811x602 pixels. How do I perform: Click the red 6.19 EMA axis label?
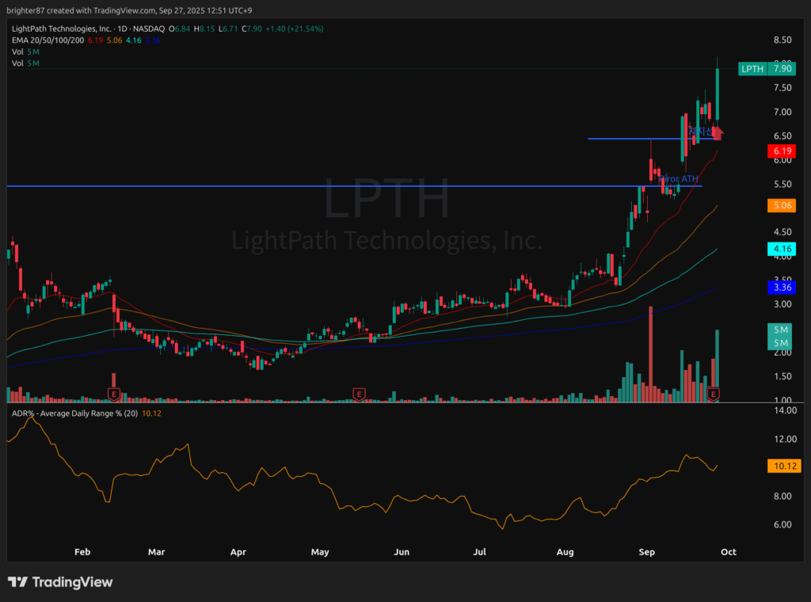pos(782,151)
